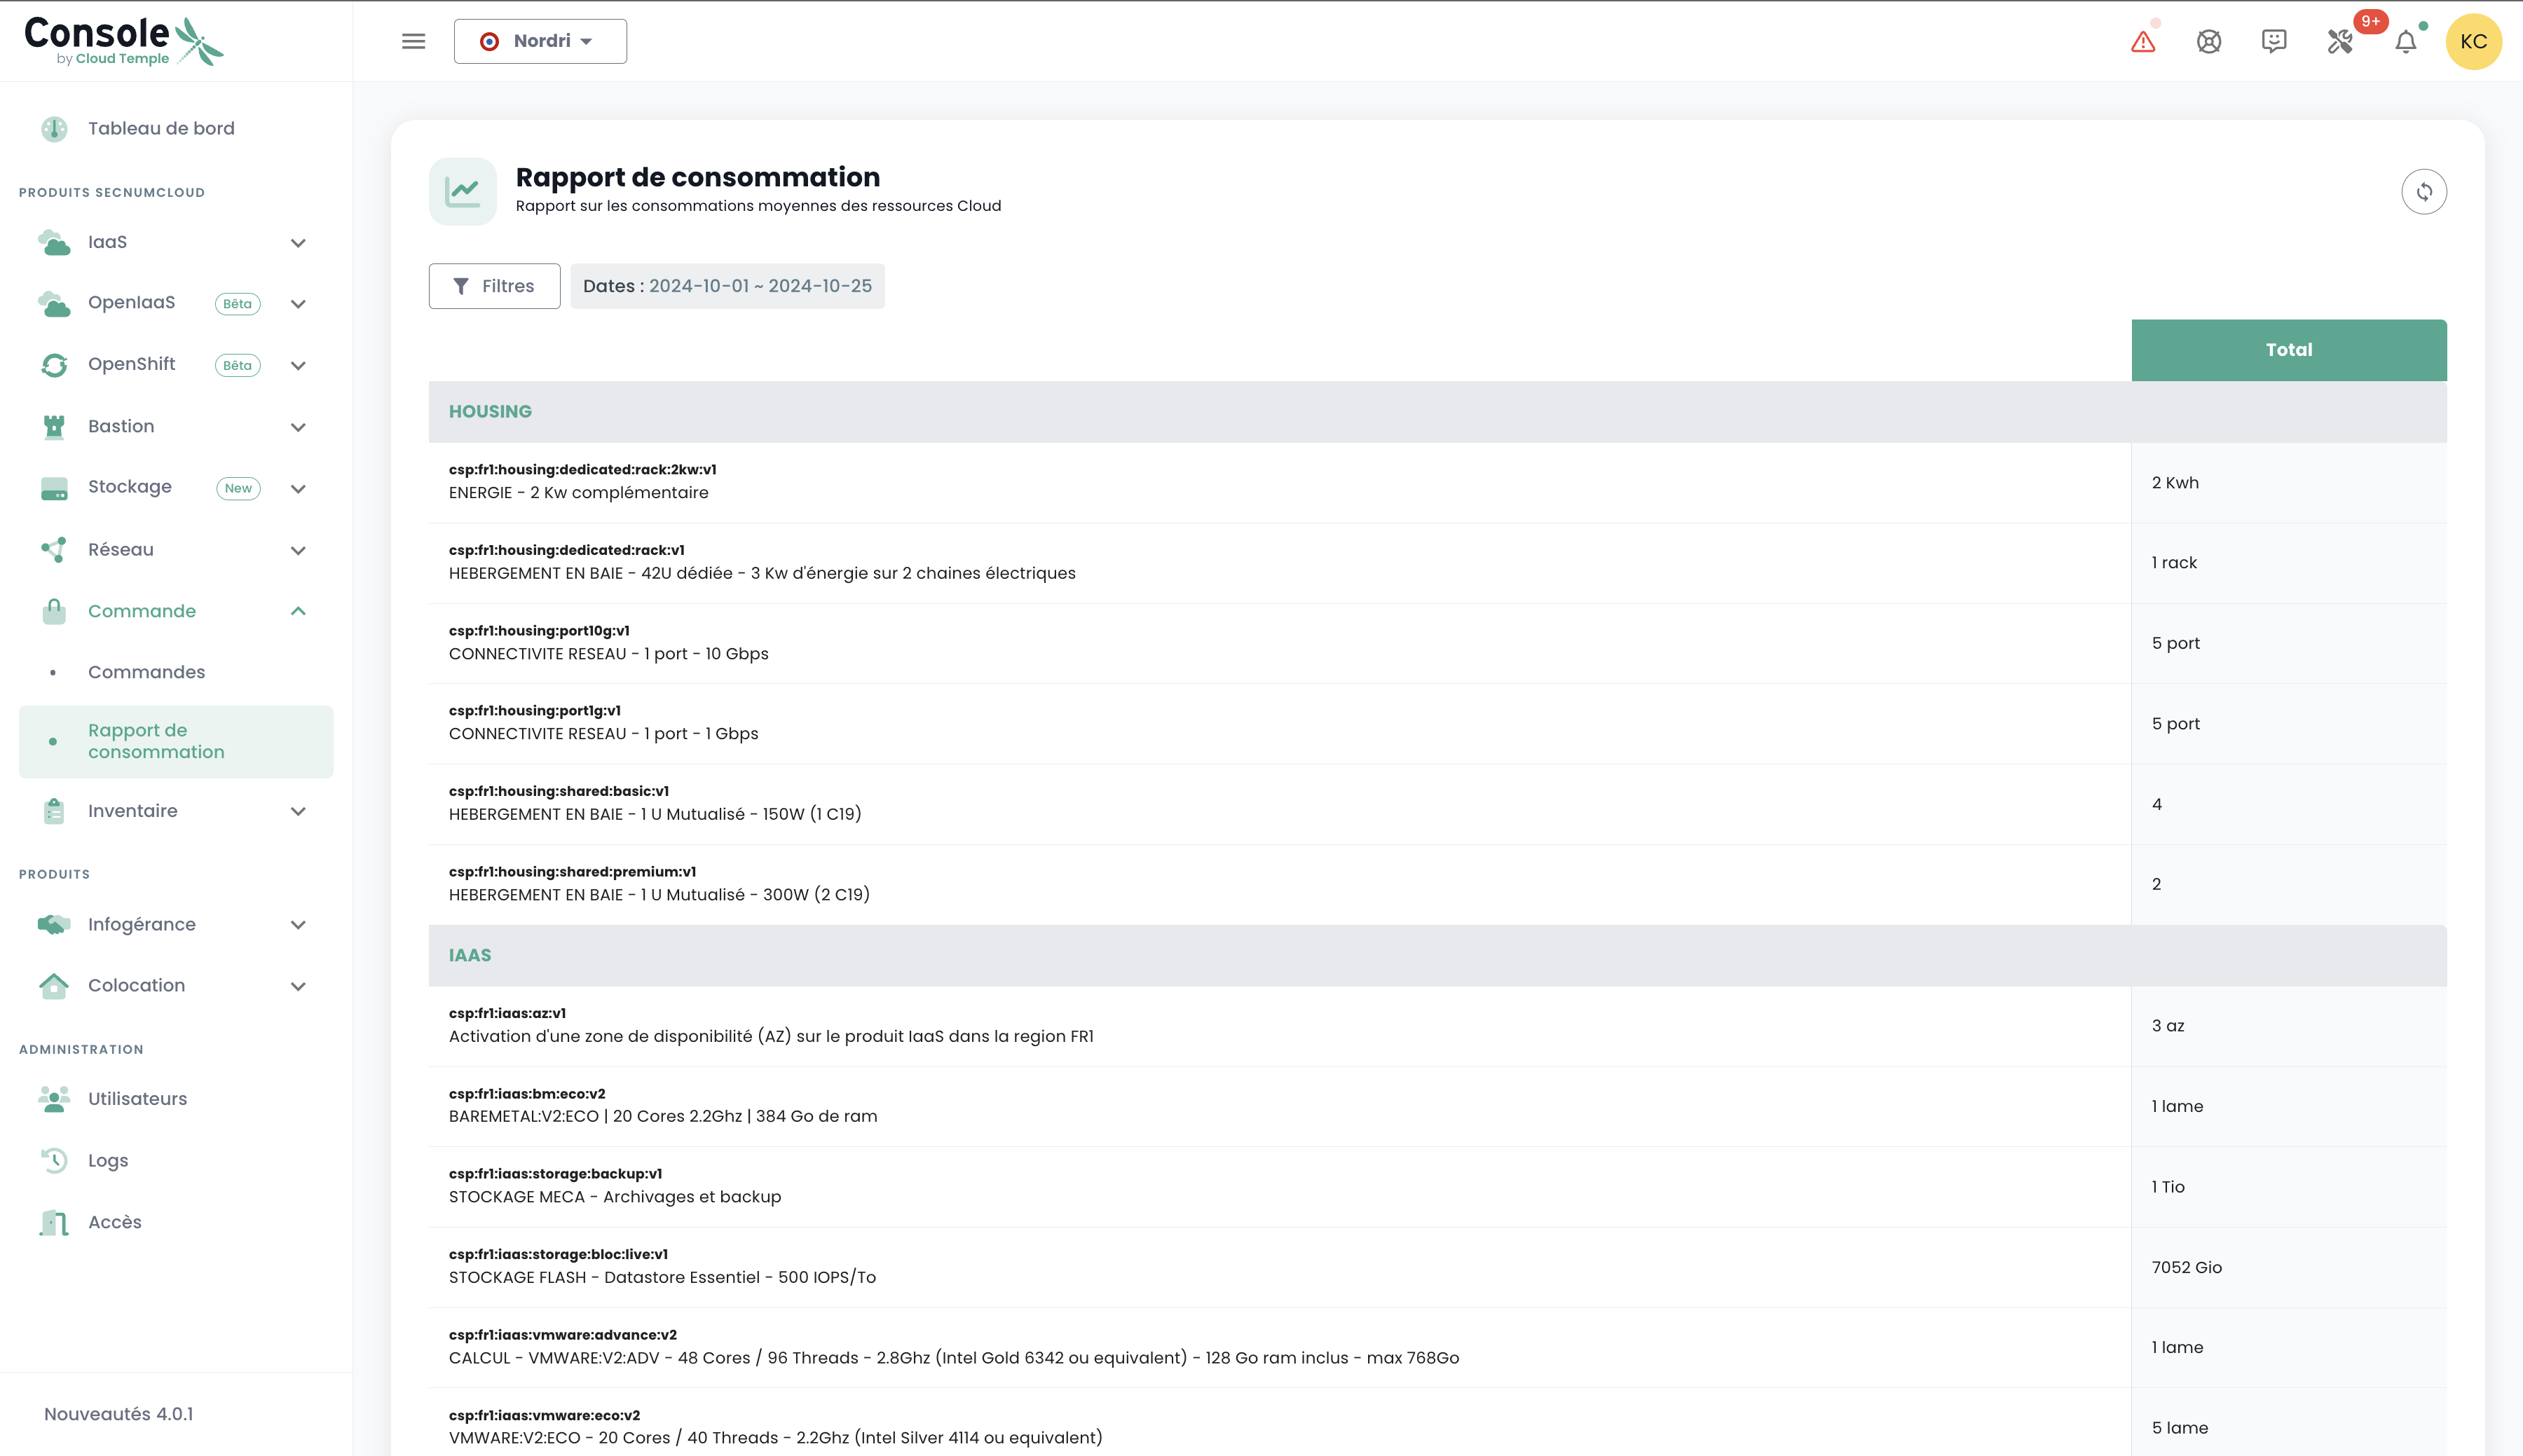Open the Nordri tenant dropdown
This screenshot has width=2523, height=1456.
point(540,41)
